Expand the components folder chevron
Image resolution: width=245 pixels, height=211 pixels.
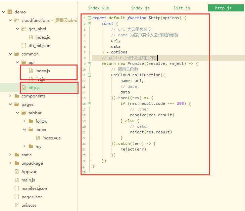coord(10,96)
